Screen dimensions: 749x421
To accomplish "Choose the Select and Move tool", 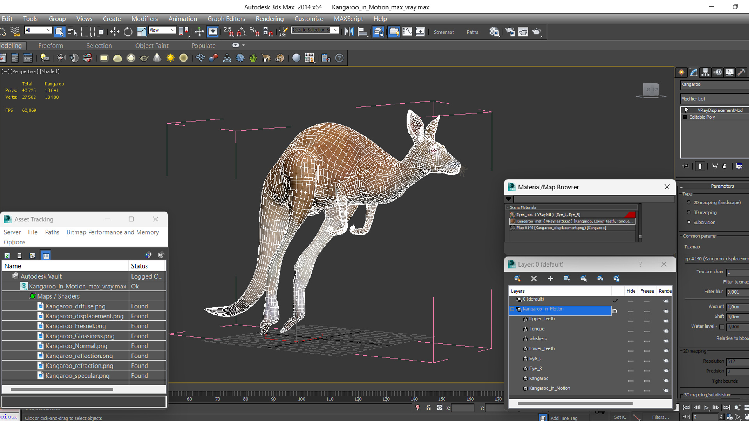I will 115,32.
